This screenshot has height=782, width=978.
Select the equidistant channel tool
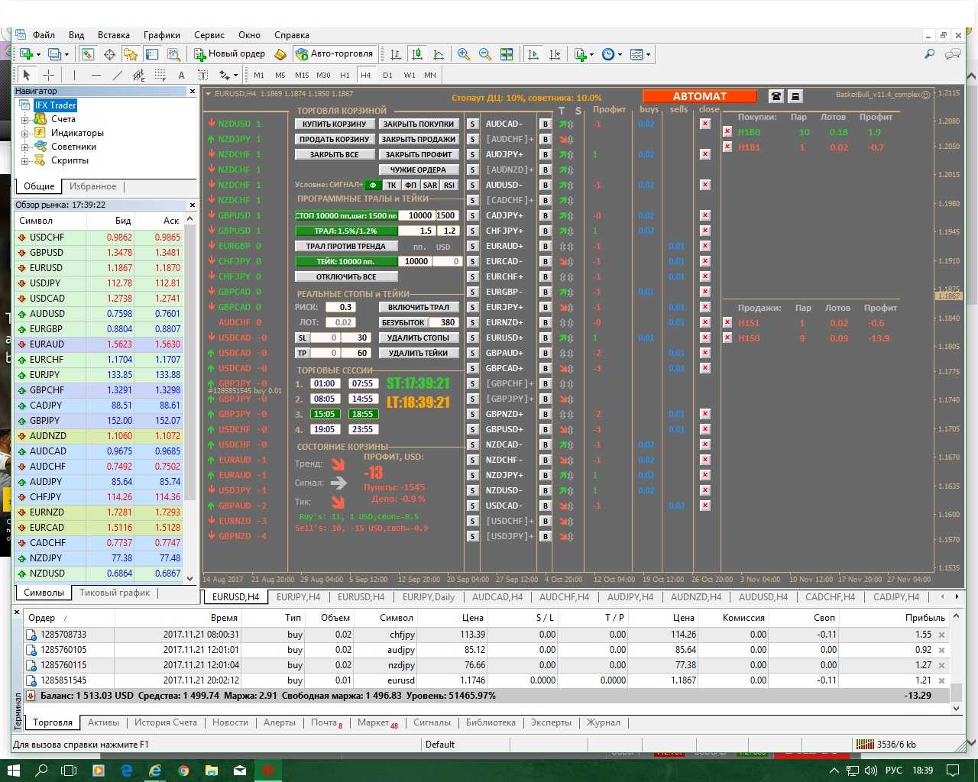tap(138, 75)
